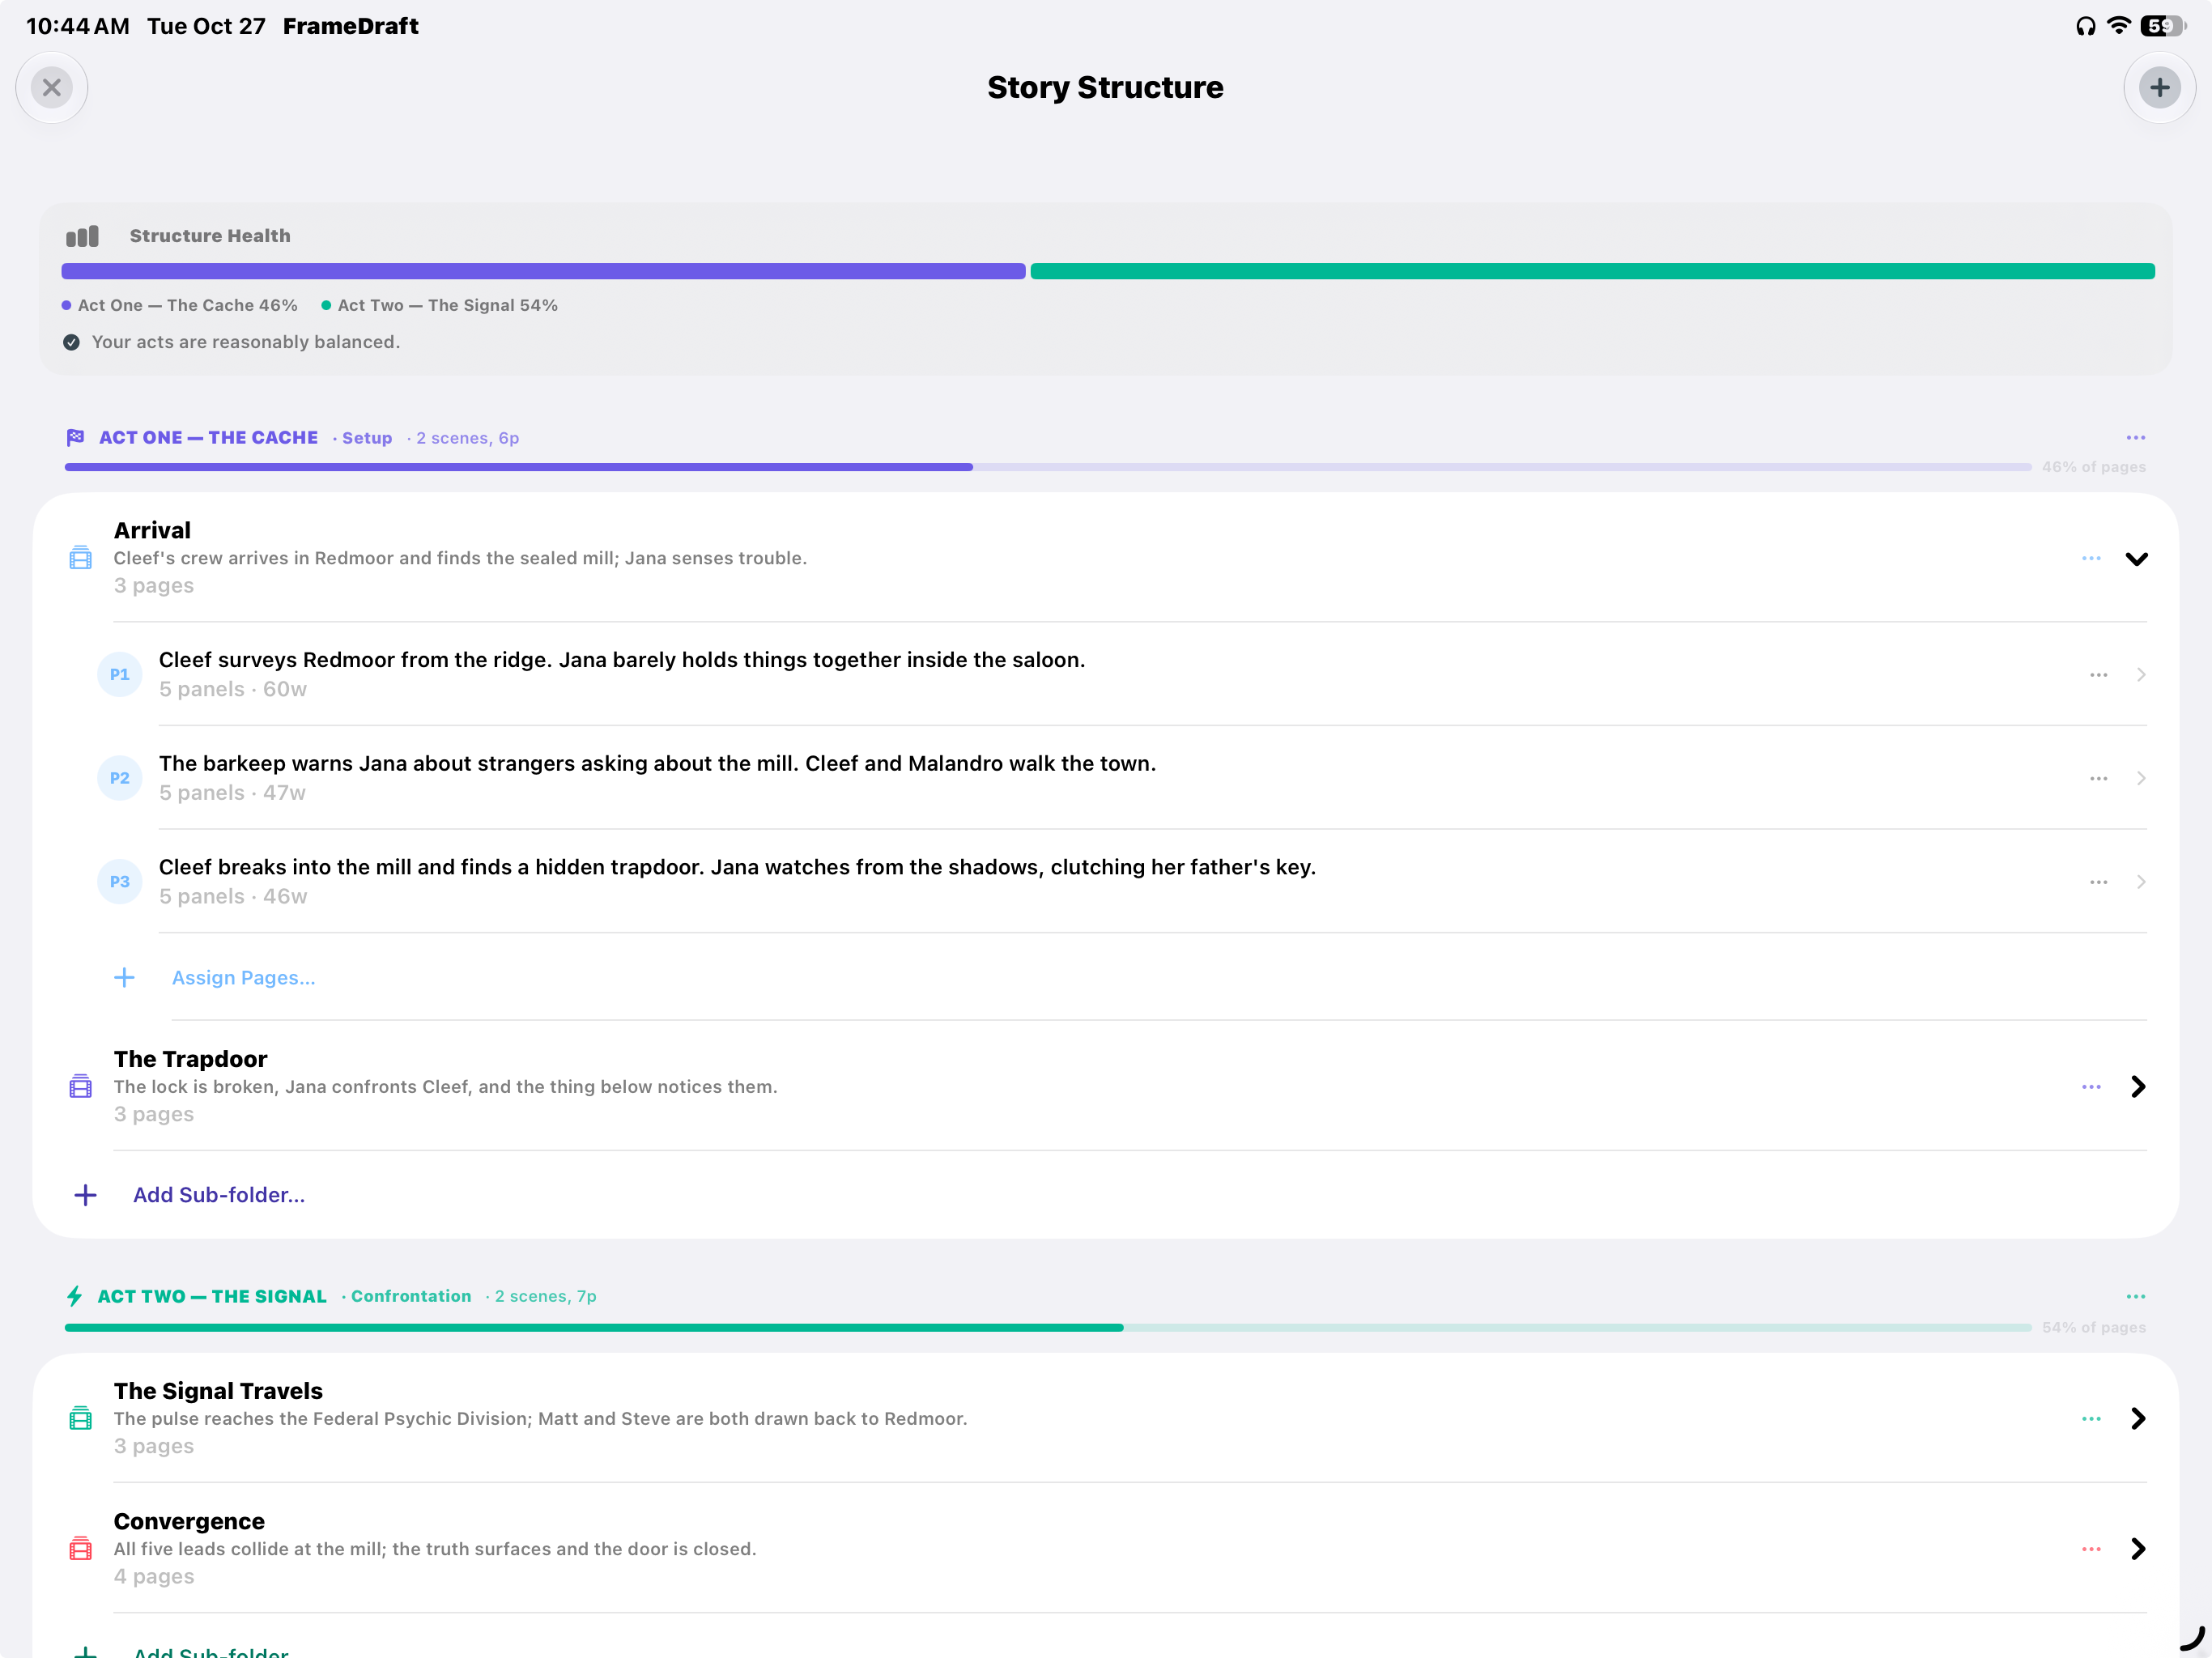Open the Arrival scene title
Screen dimensions: 2212x1658
point(152,530)
